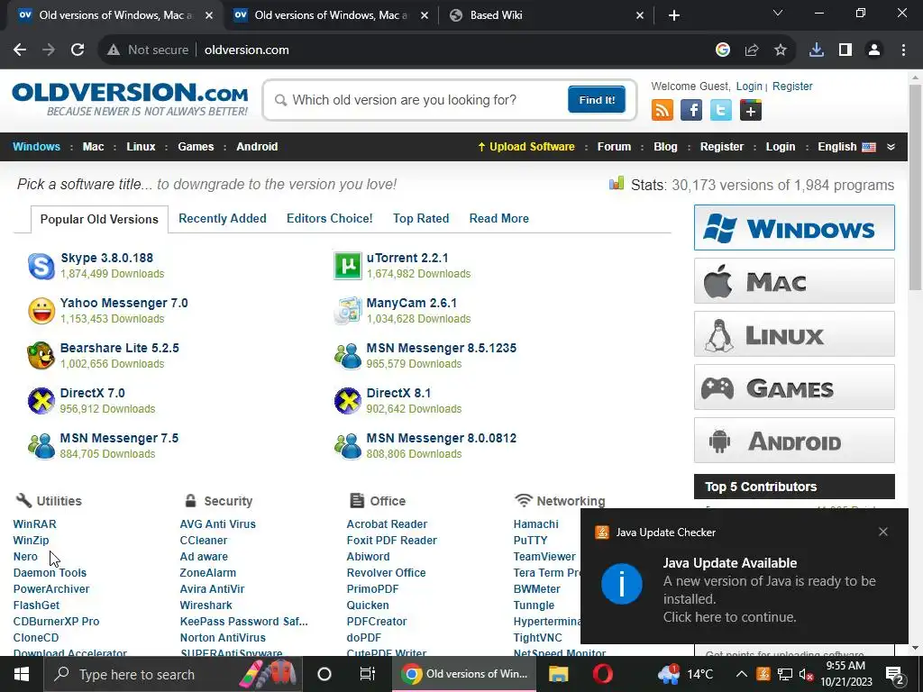Click the large Mac platform button
This screenshot has width=923, height=692.
click(x=794, y=281)
